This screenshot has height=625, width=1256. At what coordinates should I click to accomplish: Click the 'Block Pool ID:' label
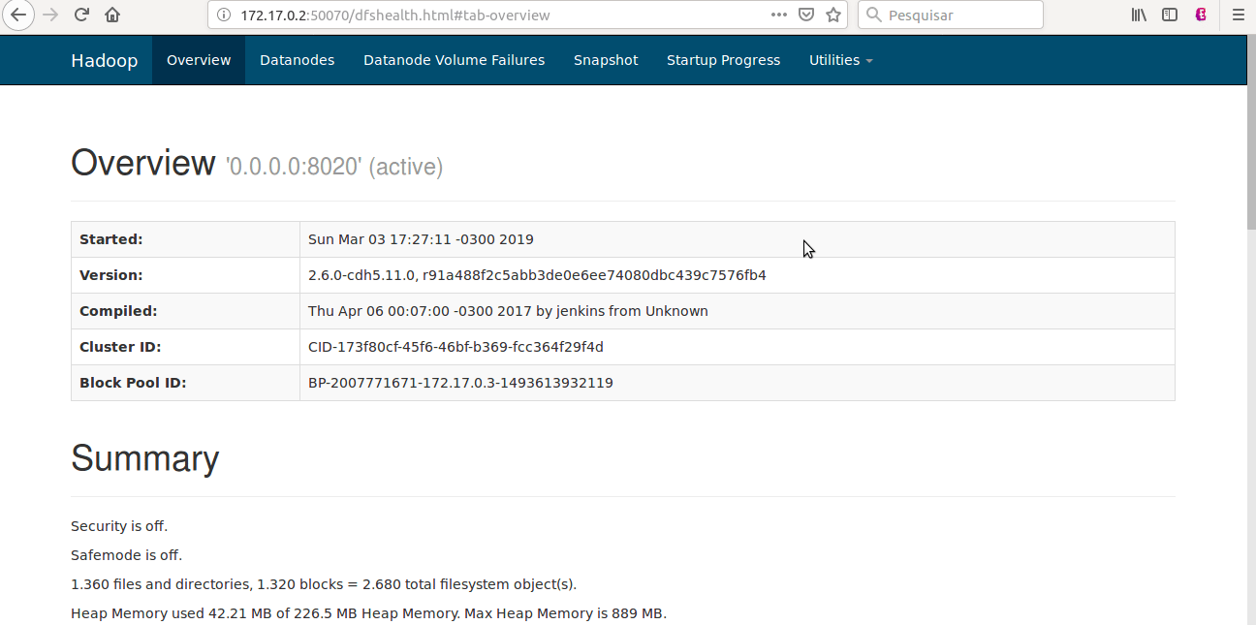133,383
